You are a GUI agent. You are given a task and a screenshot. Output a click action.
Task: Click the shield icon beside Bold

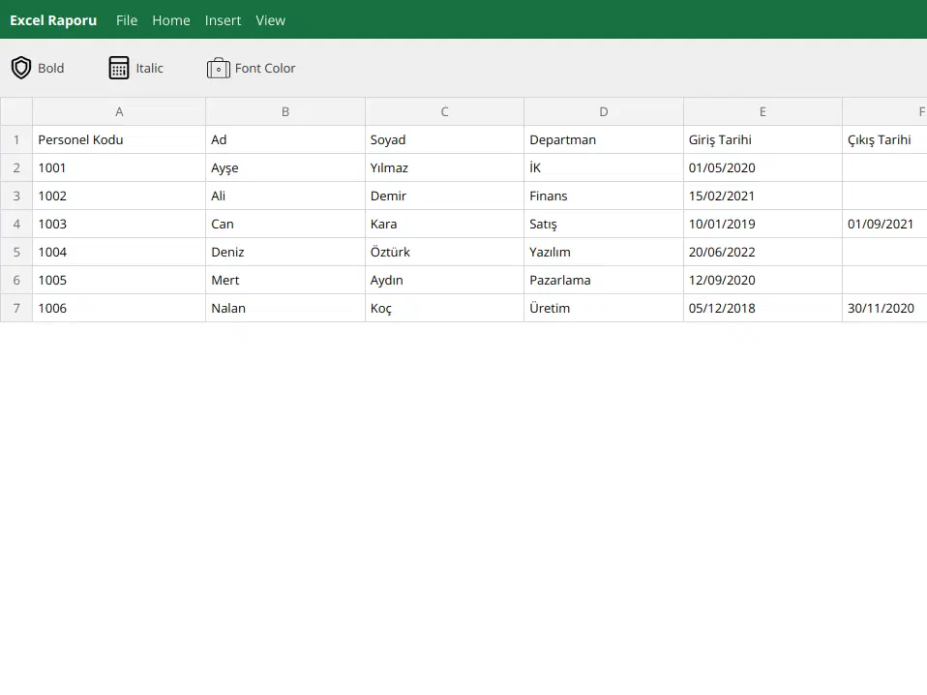(x=21, y=68)
